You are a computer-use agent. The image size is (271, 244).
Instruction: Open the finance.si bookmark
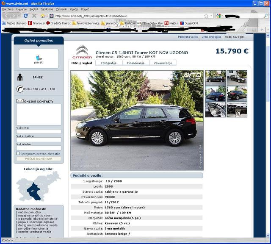point(36,23)
